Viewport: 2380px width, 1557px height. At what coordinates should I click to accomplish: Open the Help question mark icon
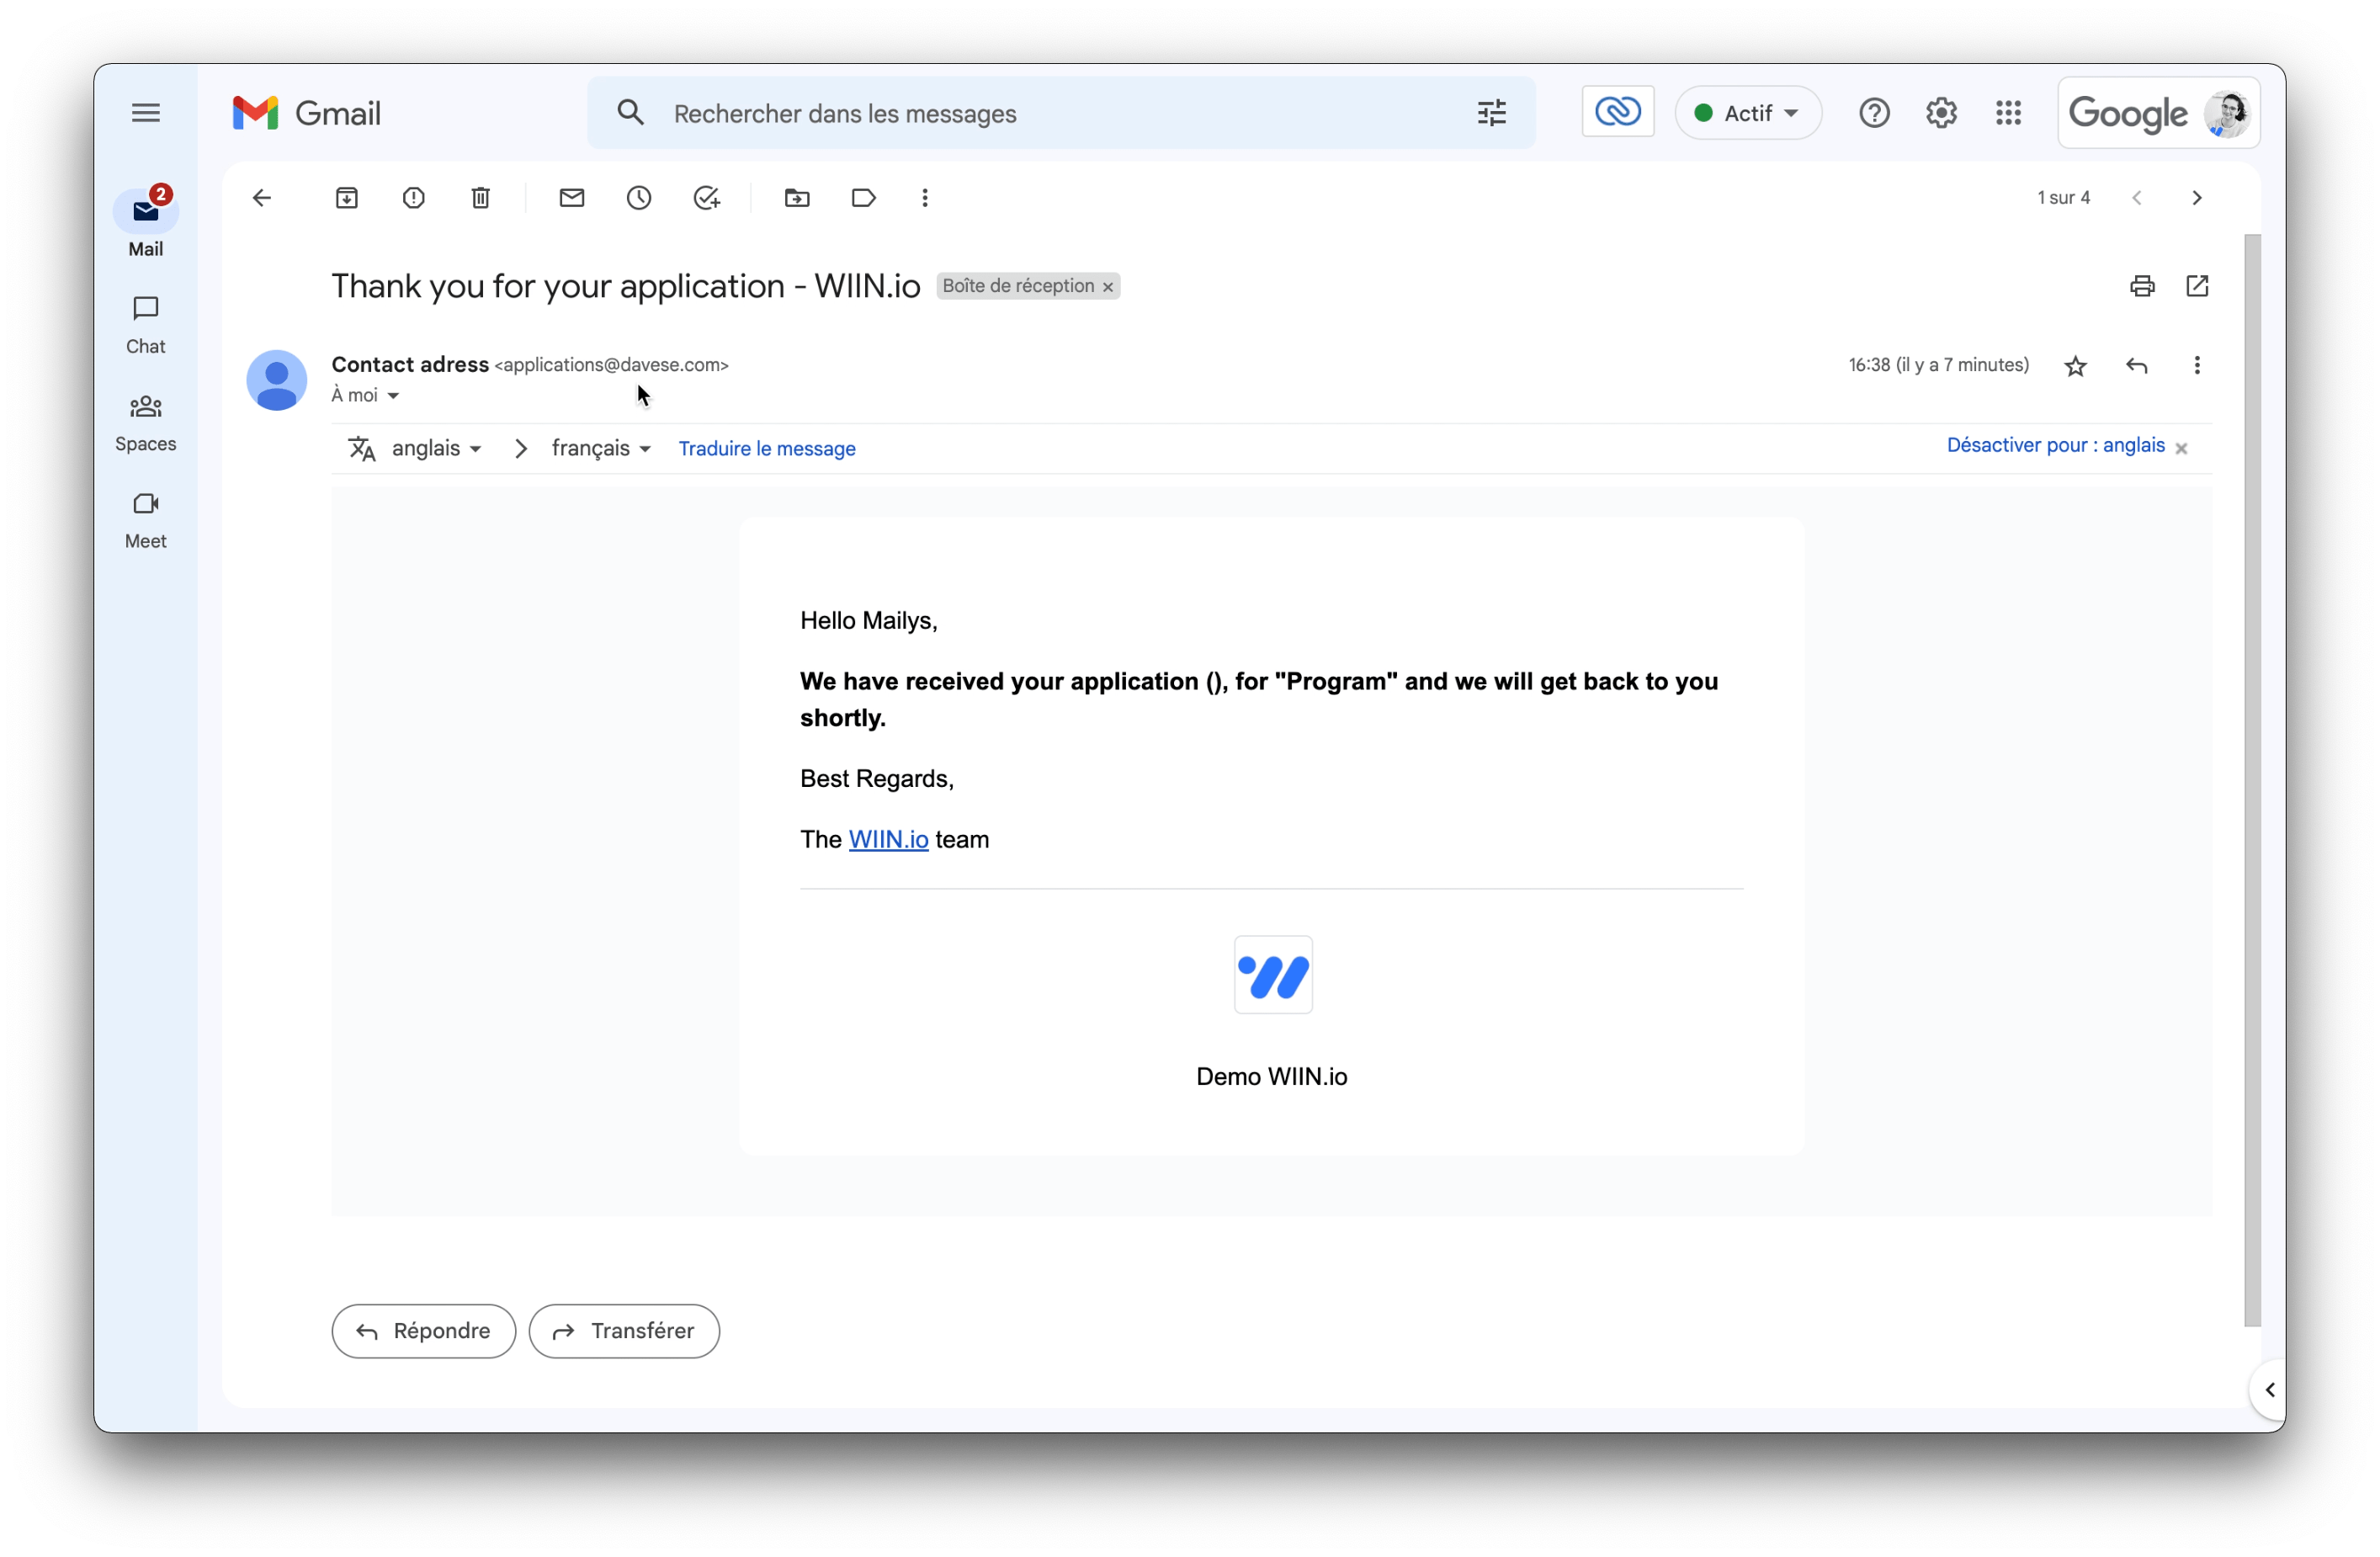click(1874, 113)
